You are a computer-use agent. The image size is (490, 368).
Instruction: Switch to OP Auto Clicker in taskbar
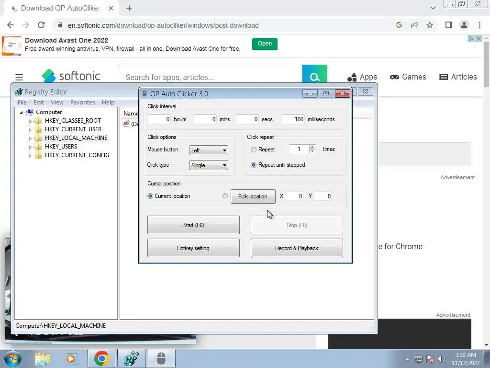(x=161, y=358)
